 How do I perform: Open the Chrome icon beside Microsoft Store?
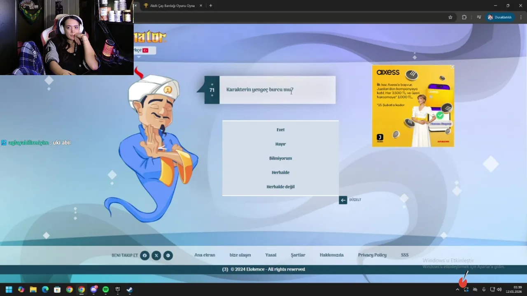[x=69, y=289]
